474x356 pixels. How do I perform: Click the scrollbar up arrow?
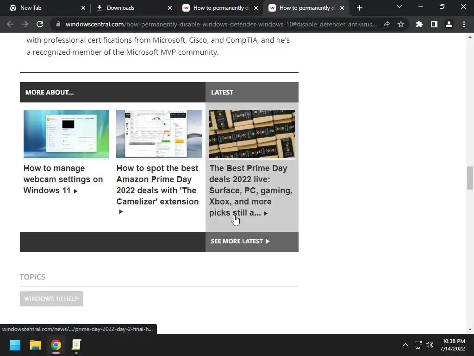[470, 37]
